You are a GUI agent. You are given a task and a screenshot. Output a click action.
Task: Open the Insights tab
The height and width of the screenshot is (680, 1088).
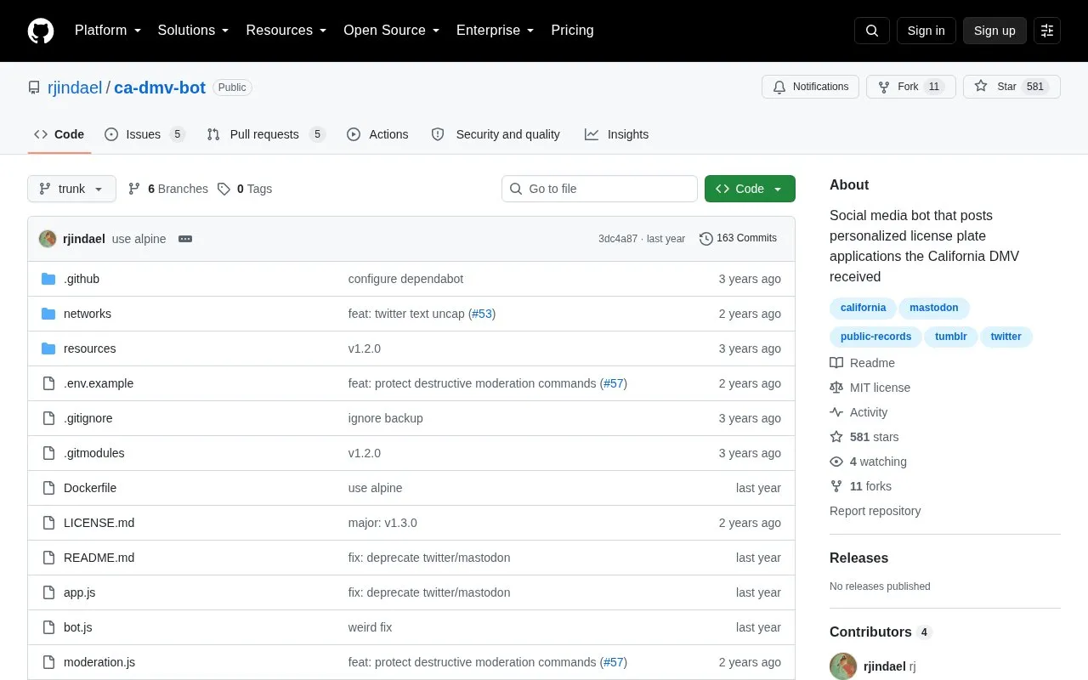click(617, 134)
